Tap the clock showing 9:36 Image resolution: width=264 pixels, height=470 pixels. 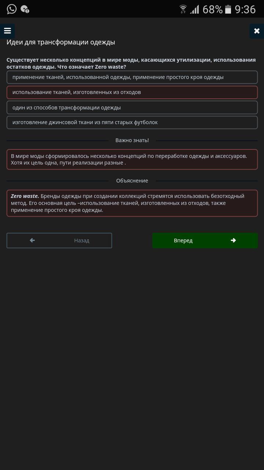pos(245,9)
